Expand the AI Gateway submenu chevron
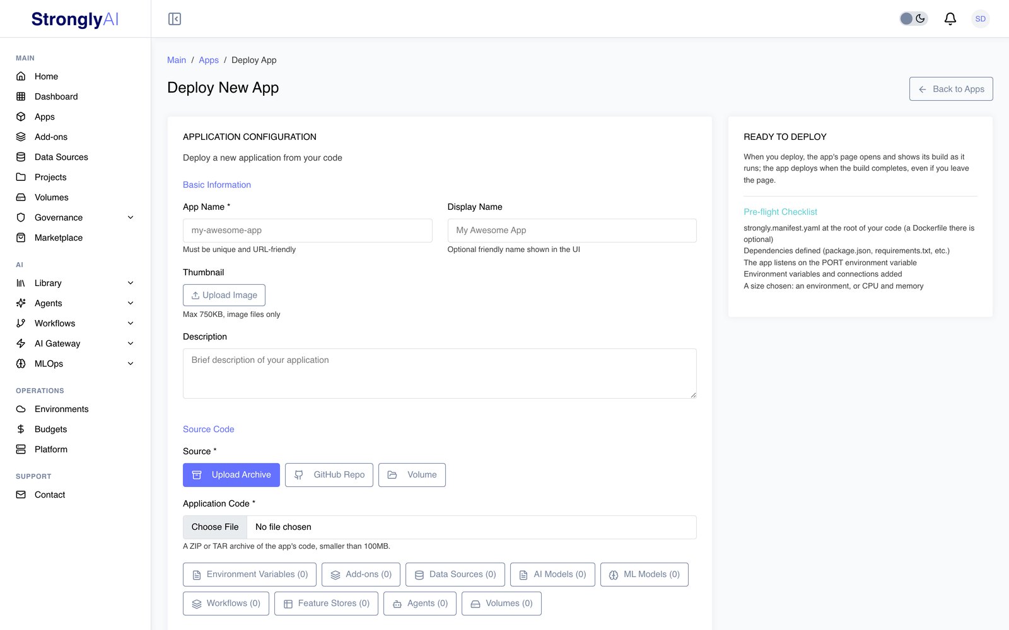1009x630 pixels. [x=131, y=343]
